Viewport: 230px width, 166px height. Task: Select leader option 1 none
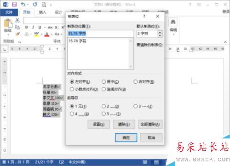[72, 106]
